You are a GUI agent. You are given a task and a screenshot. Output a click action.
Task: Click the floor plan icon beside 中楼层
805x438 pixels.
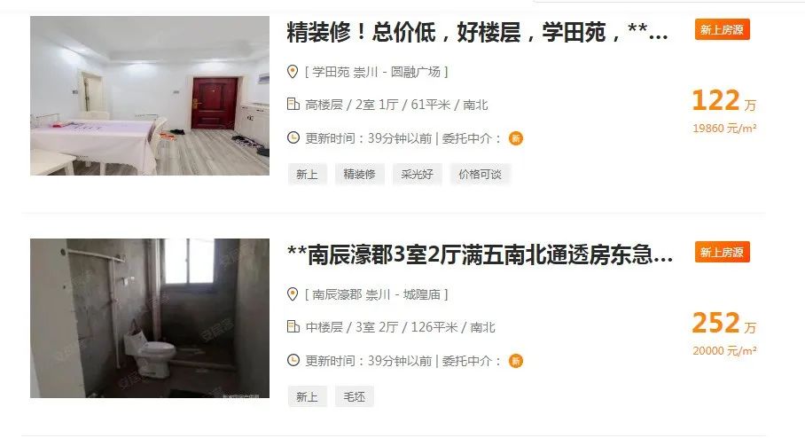[293, 326]
